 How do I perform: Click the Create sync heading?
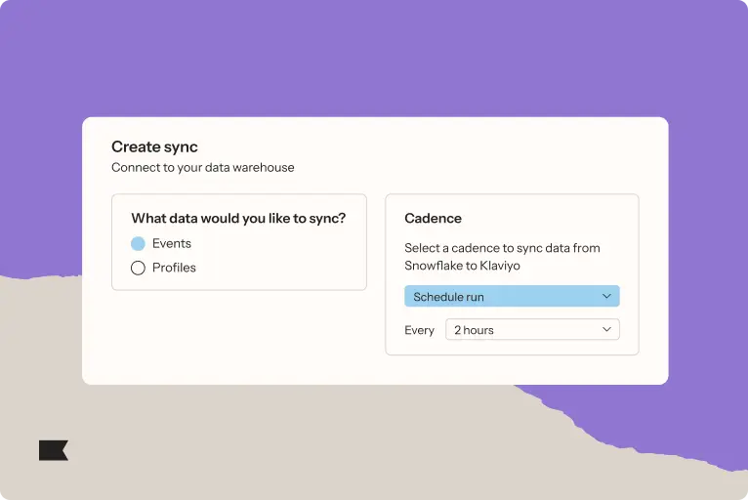coord(154,147)
